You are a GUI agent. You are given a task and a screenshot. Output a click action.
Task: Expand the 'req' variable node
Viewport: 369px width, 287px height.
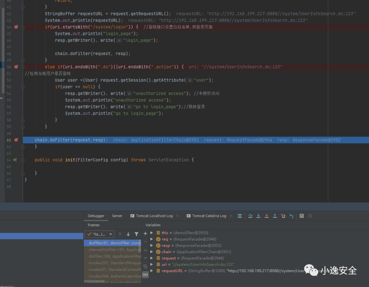[152, 239]
